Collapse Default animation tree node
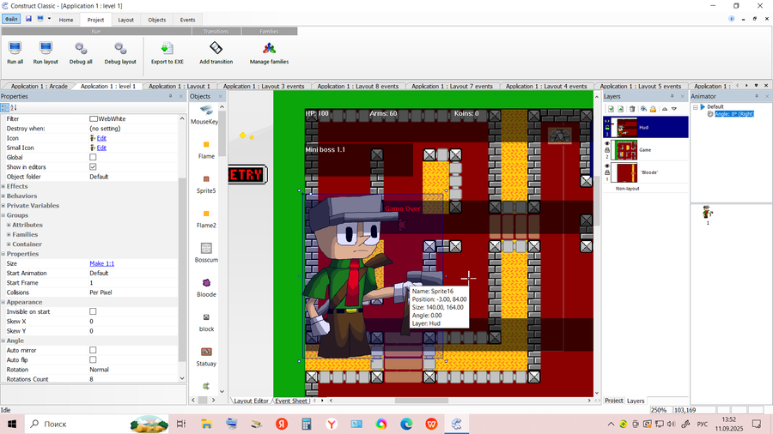The width and height of the screenshot is (773, 434). point(695,106)
